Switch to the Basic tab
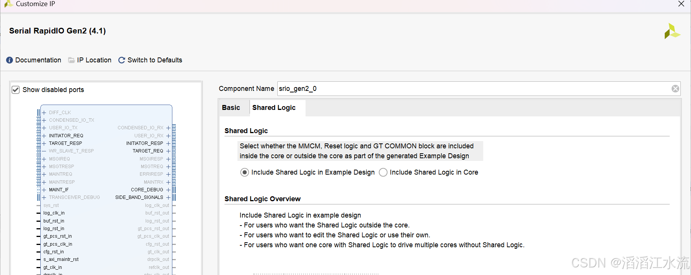This screenshot has width=691, height=275. tap(231, 108)
